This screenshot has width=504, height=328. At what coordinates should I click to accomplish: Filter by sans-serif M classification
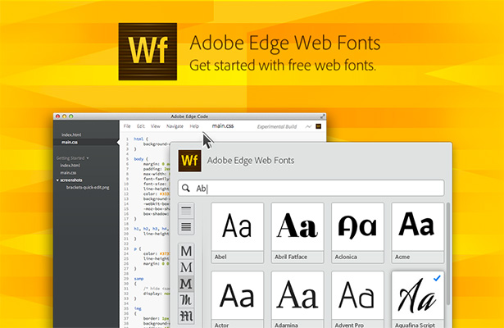186,251
